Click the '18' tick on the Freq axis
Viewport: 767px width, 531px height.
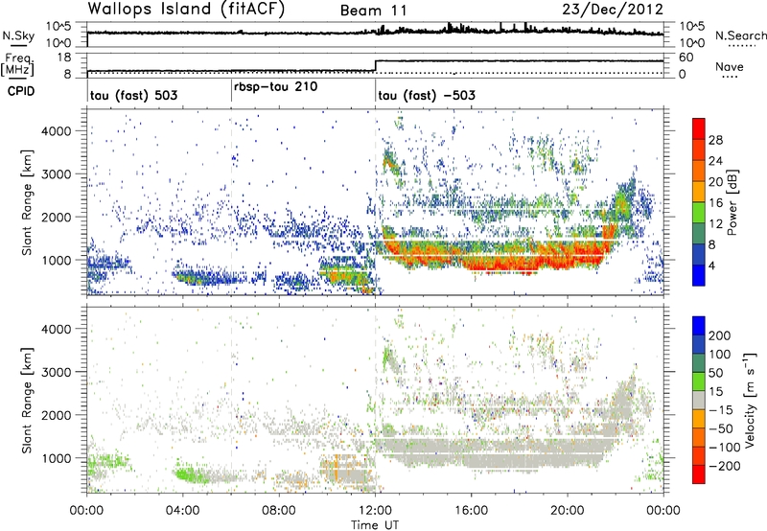click(64, 58)
